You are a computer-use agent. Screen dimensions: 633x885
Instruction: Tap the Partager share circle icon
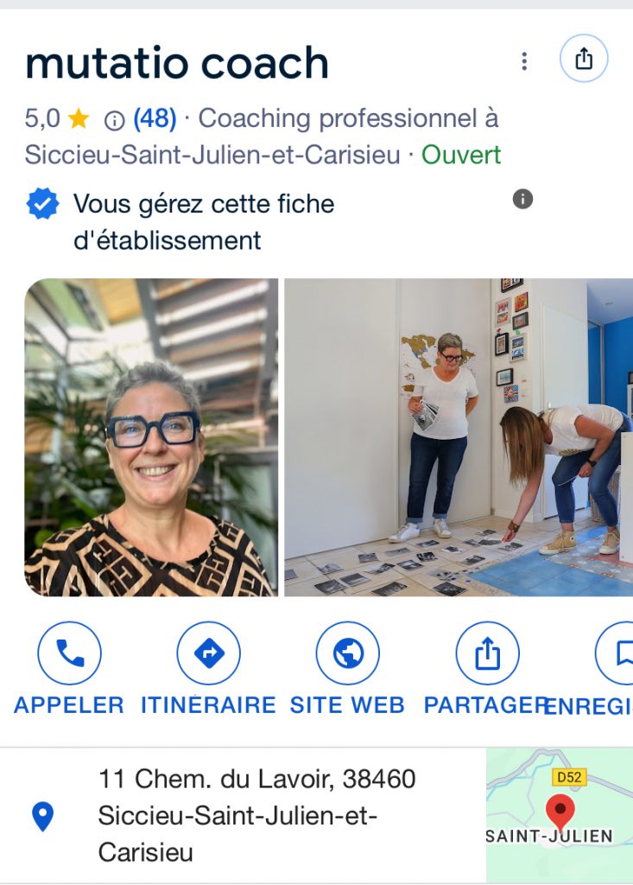(487, 653)
